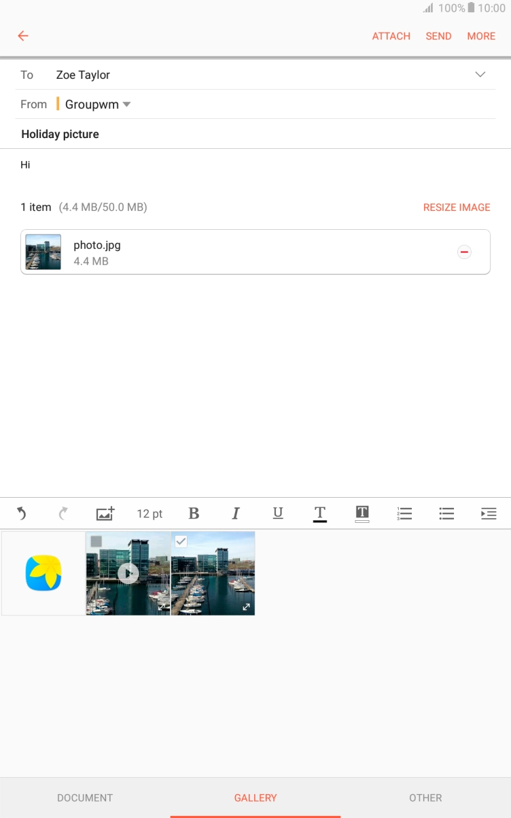The image size is (511, 818).
Task: Select the Zoe Taylor recipient
Action: point(83,75)
